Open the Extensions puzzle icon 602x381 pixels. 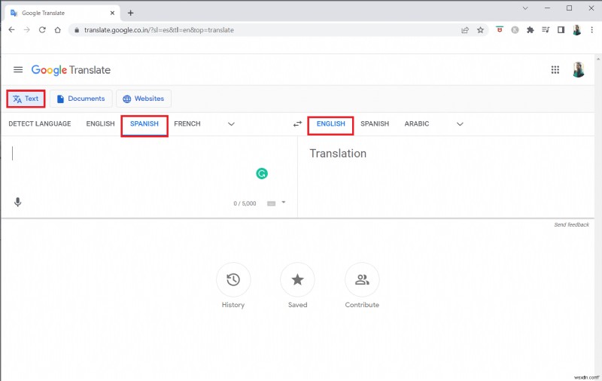pos(531,30)
